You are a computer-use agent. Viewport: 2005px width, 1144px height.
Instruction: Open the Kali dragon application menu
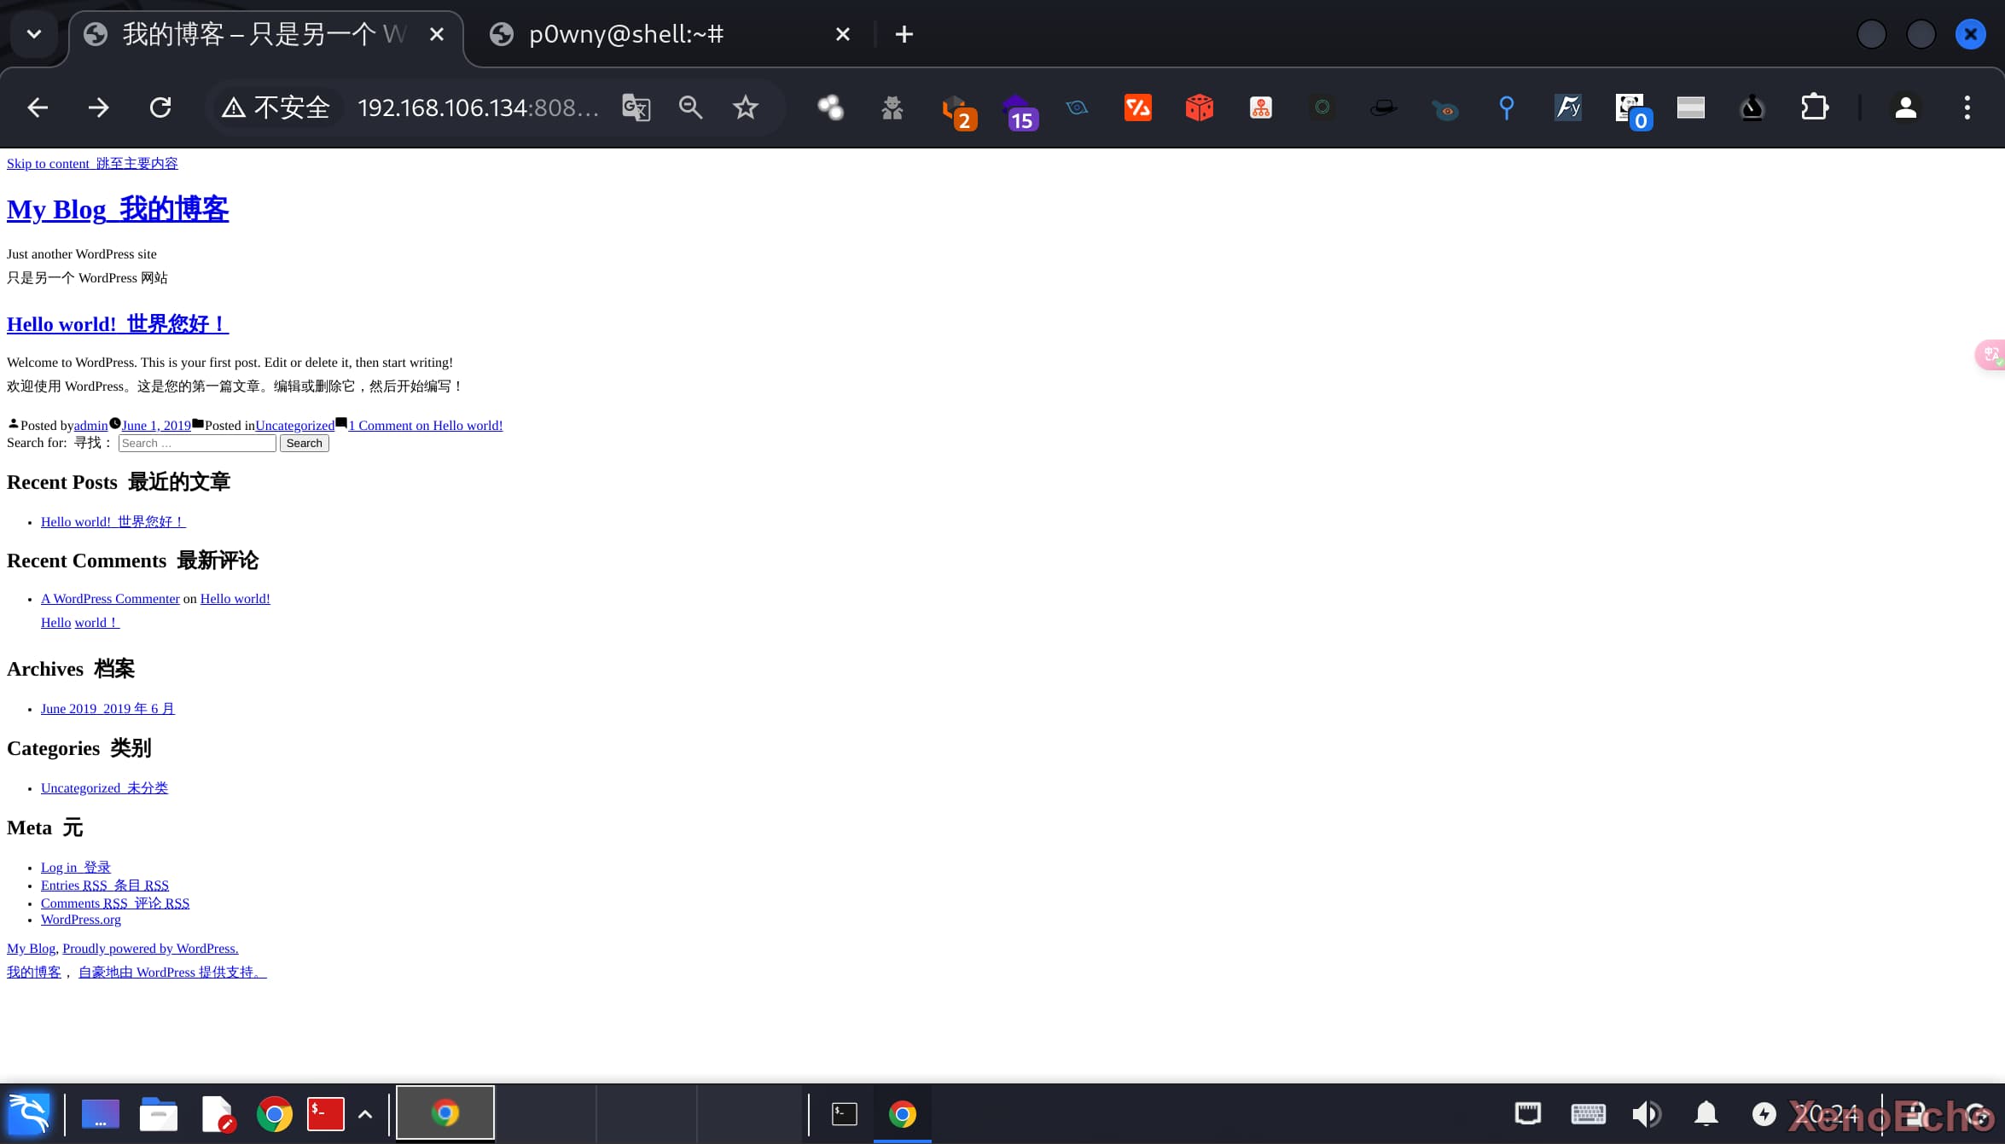pos(29,1114)
